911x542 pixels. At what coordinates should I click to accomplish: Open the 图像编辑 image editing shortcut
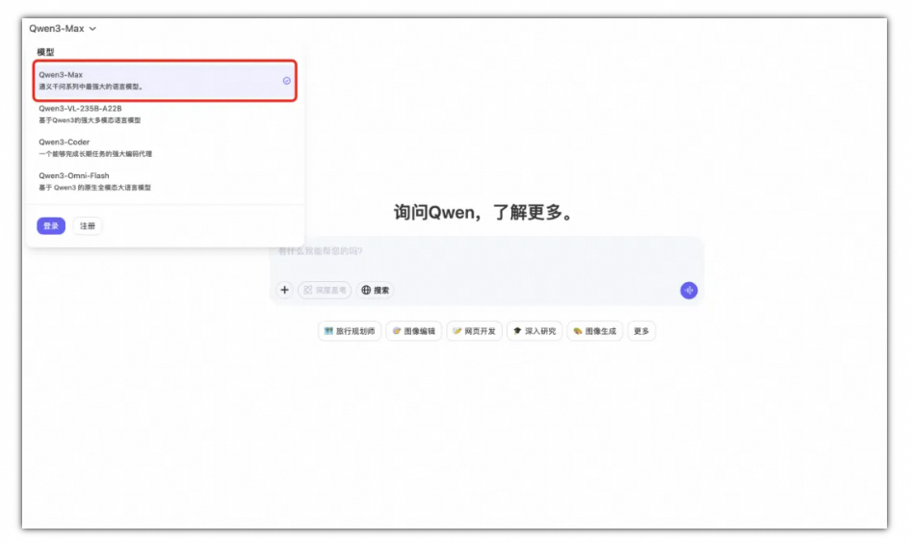tap(414, 331)
